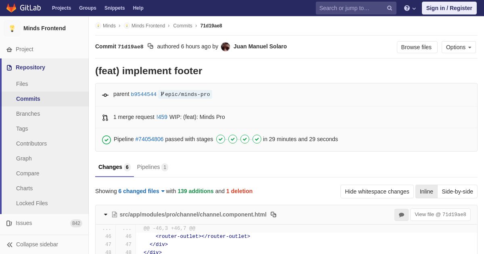The width and height of the screenshot is (484, 254).
Task: Click the Minds Frontend lightbulb avatar in sidebar
Action: click(12, 28)
